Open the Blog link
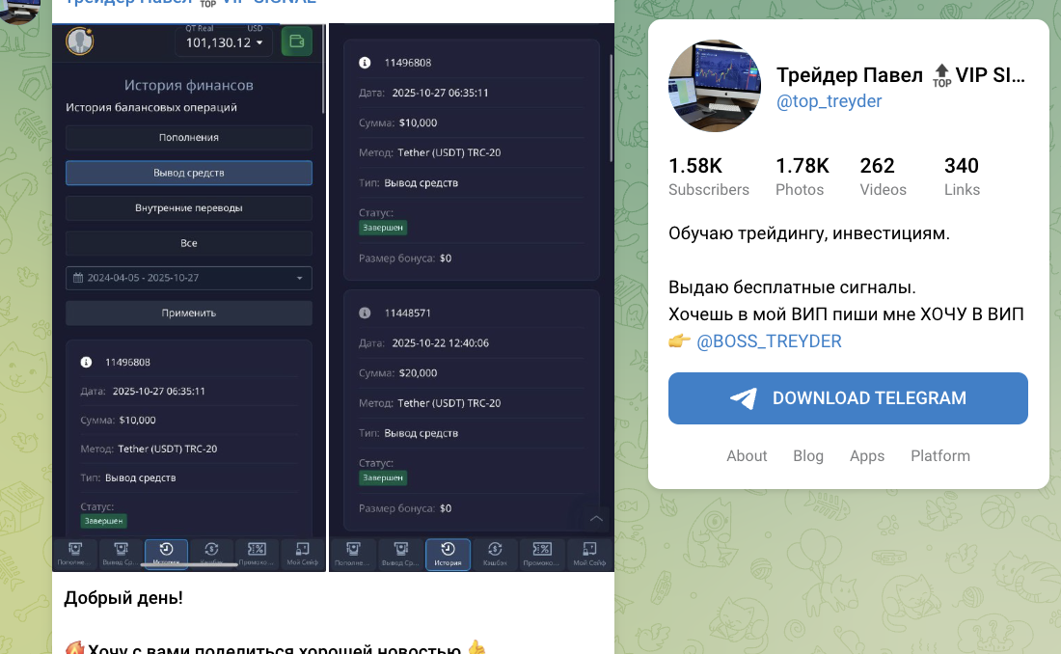The width and height of the screenshot is (1061, 654). coord(808,455)
